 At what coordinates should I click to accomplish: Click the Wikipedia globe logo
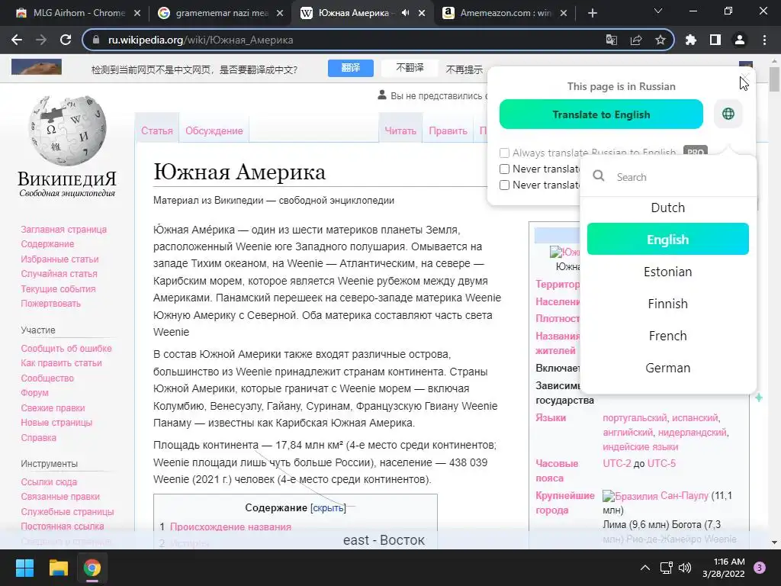[x=67, y=130]
